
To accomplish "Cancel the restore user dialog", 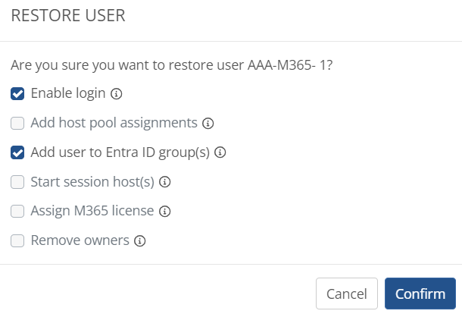I will [347, 294].
